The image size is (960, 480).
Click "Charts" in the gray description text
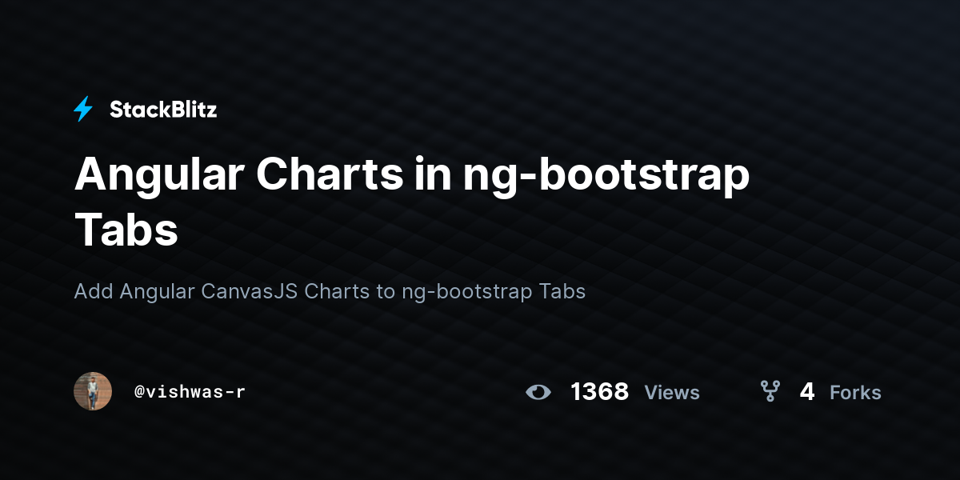tap(337, 291)
